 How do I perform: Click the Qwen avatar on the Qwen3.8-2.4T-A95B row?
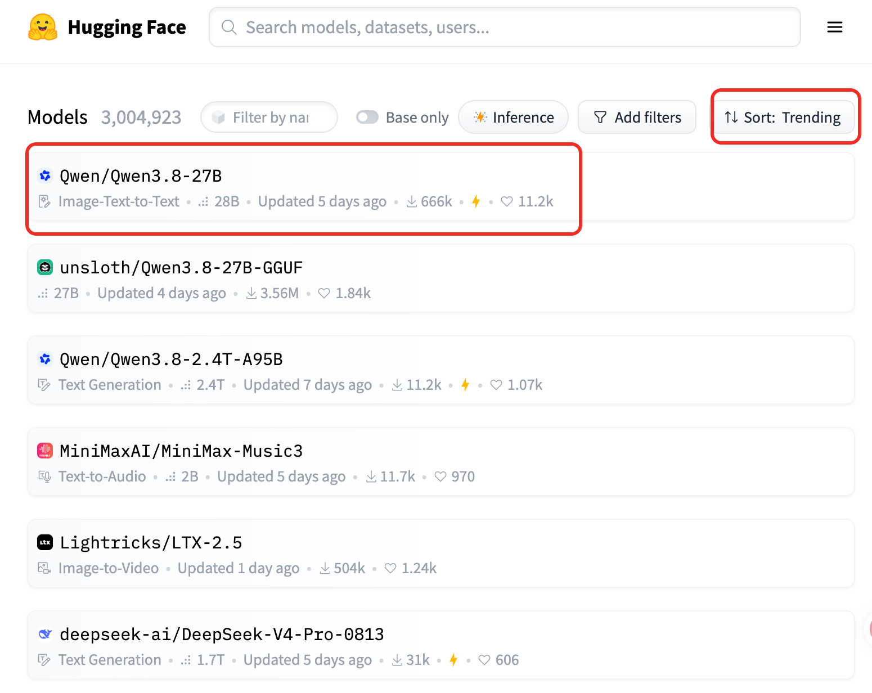(45, 359)
